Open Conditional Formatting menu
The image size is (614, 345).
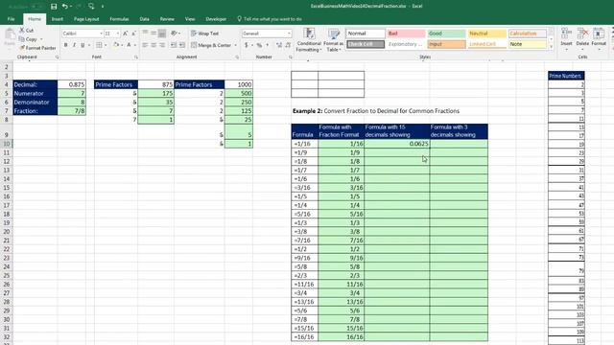click(x=309, y=39)
